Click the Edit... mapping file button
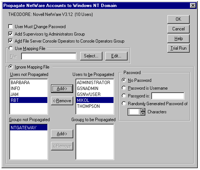The image size is (200, 170). click(116, 56)
